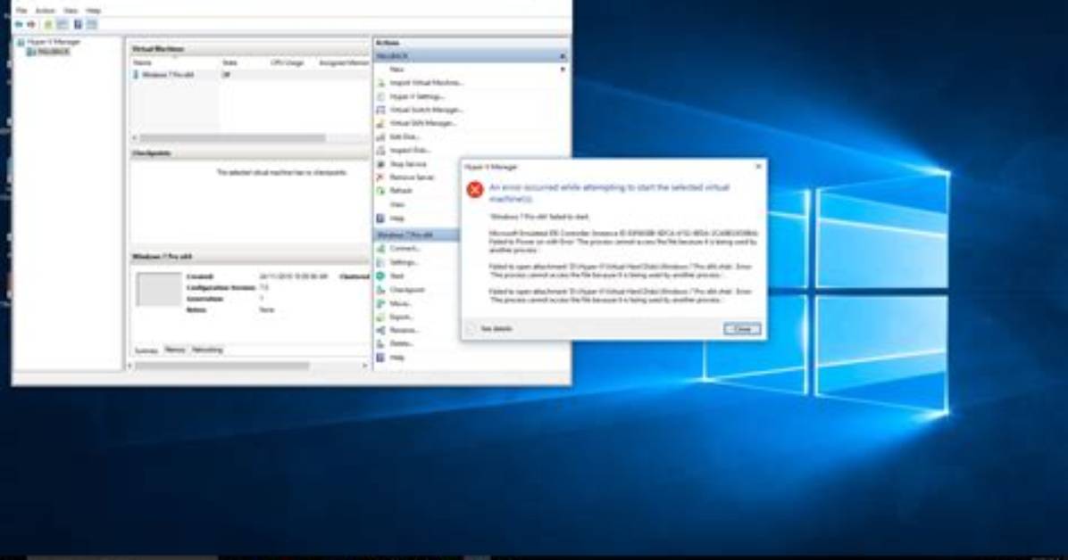
Task: Switch to the Networking tab
Action: (x=207, y=350)
